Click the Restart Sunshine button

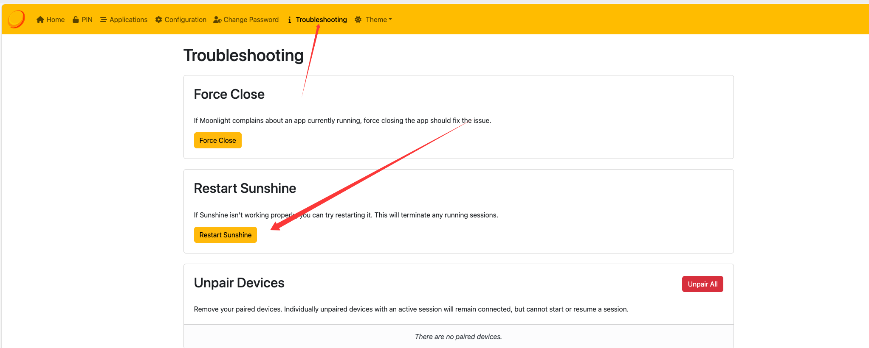(226, 235)
